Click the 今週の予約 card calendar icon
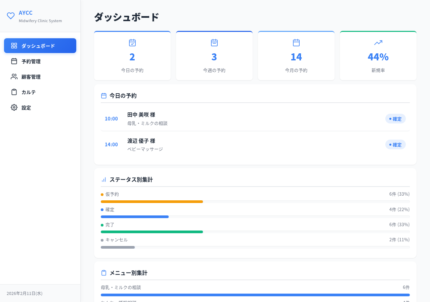The height and width of the screenshot is (302, 430). (214, 43)
